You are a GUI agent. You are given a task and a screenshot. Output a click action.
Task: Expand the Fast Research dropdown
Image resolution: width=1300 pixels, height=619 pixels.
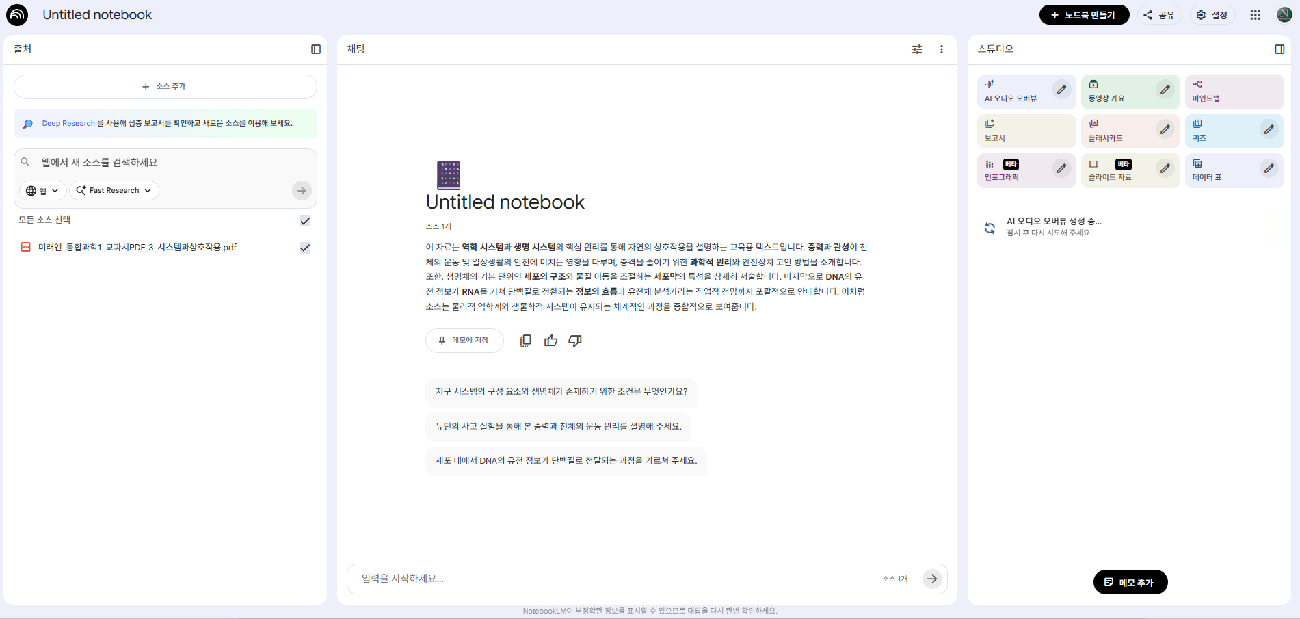click(114, 190)
